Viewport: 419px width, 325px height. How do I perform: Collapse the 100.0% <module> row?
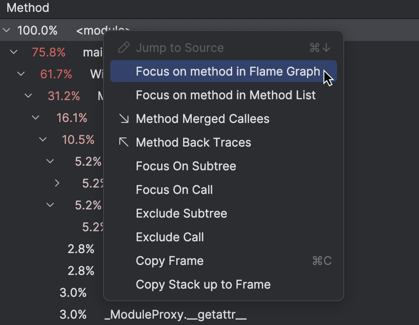(x=6, y=30)
